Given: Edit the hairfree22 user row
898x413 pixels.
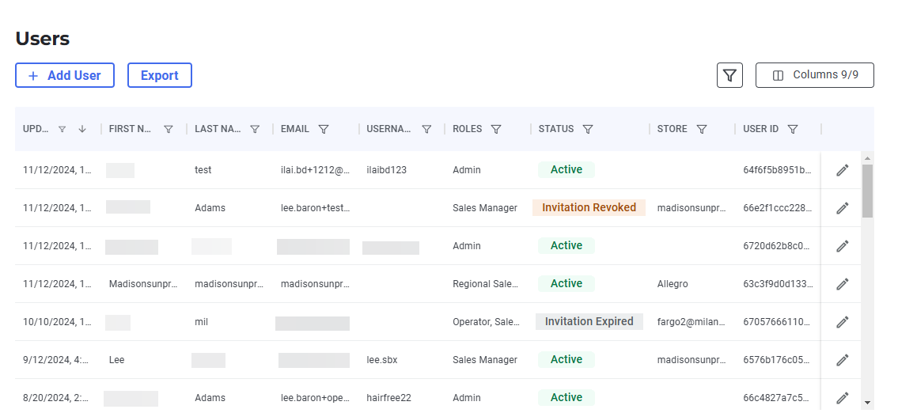Looking at the screenshot, I should coord(842,397).
